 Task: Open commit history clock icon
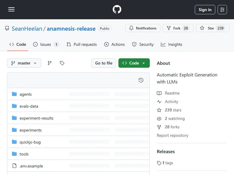tap(141, 80)
